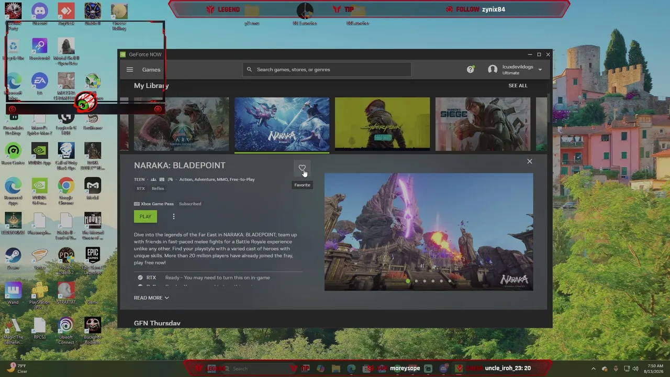Viewport: 670px width, 377px height.
Task: Select the ARK game thumbnail
Action: click(x=181, y=124)
